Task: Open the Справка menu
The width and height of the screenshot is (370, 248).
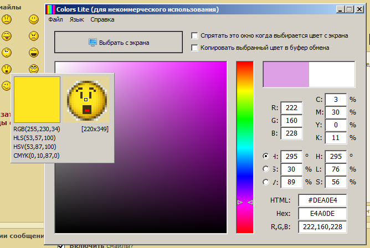Action: (x=102, y=19)
